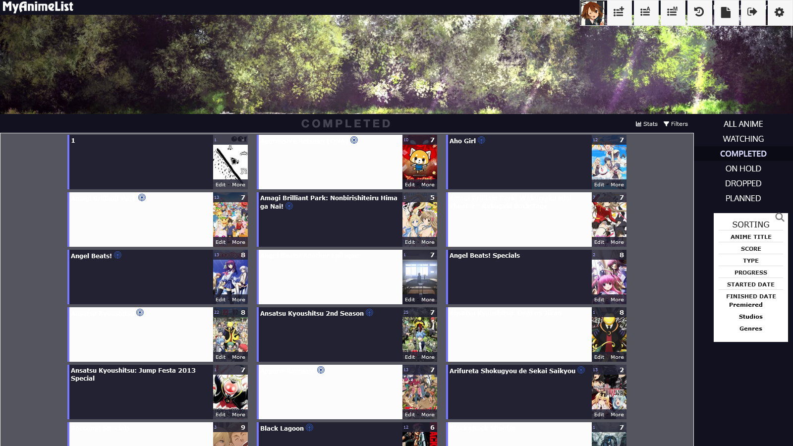Screen dimensions: 793x446
Task: Click broadcast icon beside Aho Girl
Action: (481, 140)
